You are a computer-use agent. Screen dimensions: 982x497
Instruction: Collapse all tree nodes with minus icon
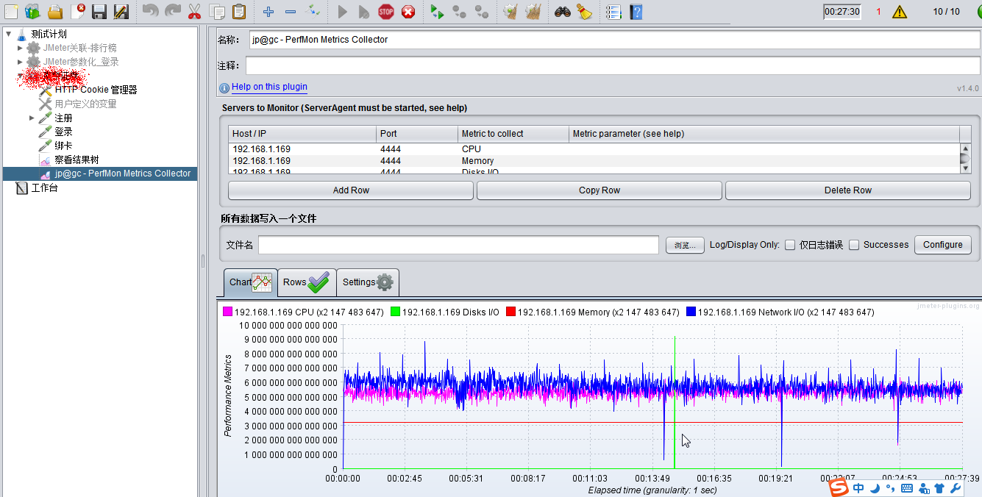(291, 11)
